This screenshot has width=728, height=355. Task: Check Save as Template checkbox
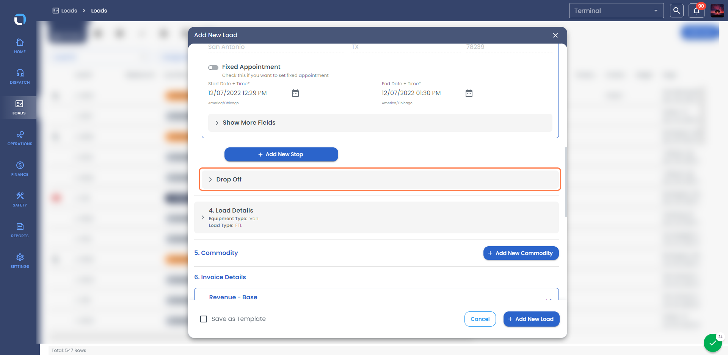[x=204, y=319]
